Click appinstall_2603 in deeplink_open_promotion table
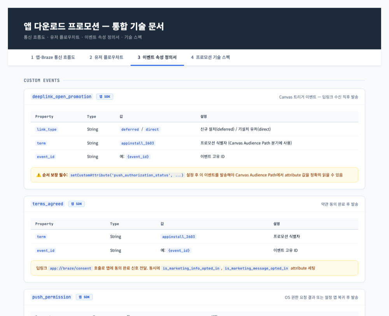Screen dimensions: 389x316 [x=137, y=143]
